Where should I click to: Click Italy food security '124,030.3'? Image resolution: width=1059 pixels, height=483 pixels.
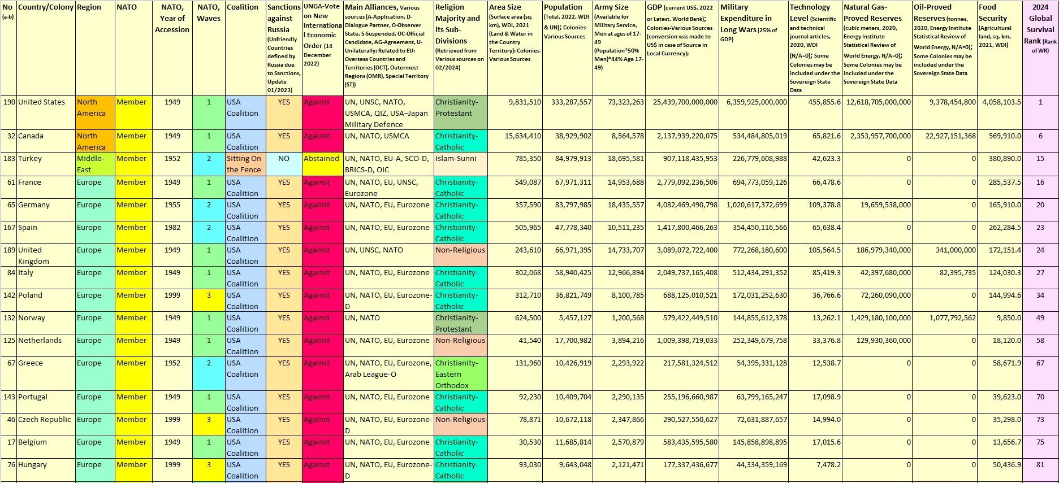(1000, 278)
